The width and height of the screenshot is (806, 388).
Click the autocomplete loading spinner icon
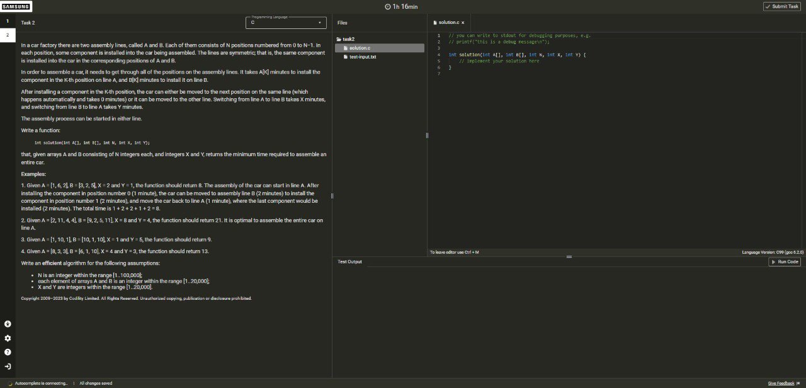click(10, 383)
